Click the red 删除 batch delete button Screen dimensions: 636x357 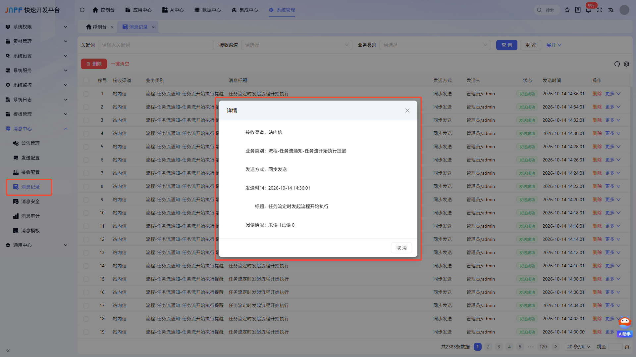coord(94,64)
